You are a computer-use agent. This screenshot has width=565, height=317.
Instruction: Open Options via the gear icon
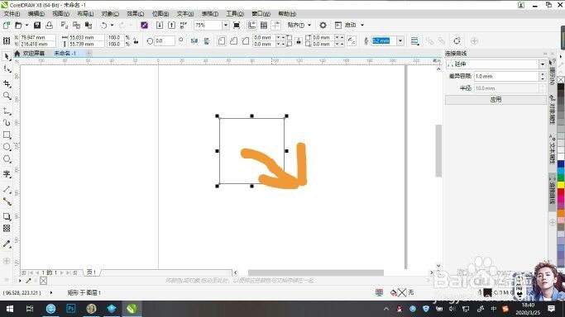(323, 25)
